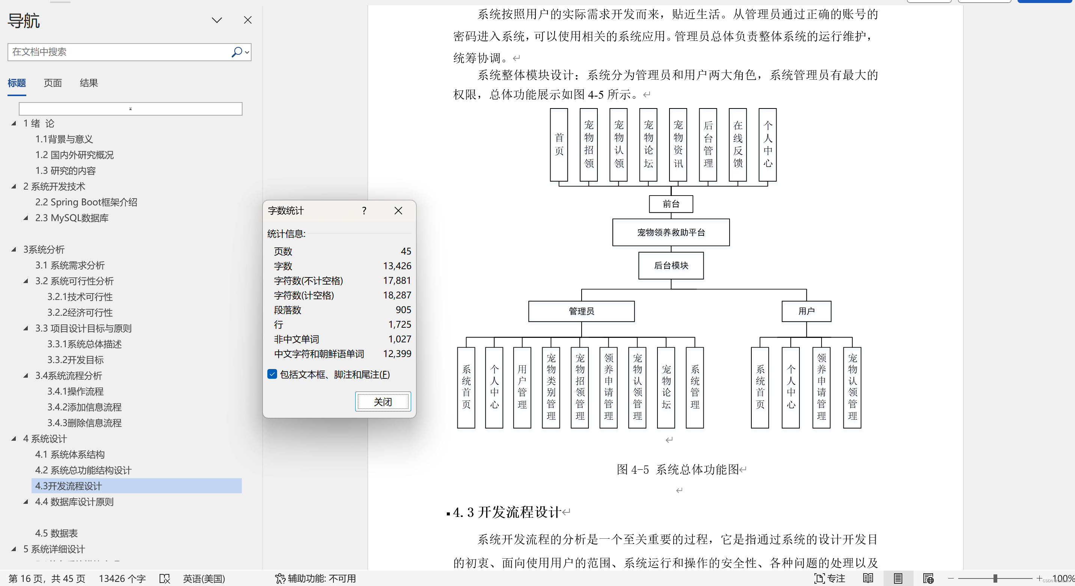Click the search magnifier icon in navigation
The height and width of the screenshot is (586, 1075).
coord(237,52)
